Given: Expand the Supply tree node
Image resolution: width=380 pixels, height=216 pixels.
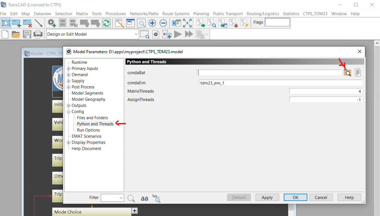Looking at the screenshot, I should click(69, 81).
